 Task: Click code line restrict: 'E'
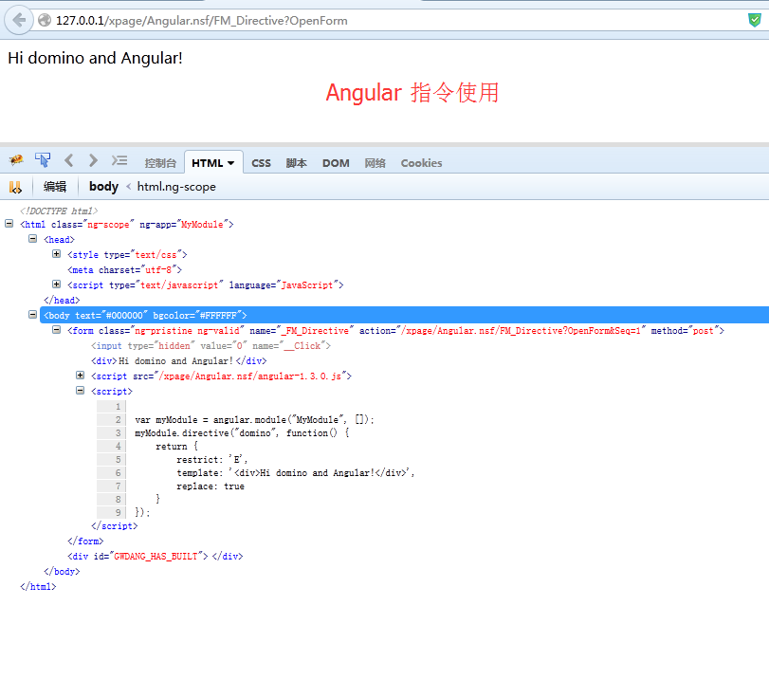point(211,460)
